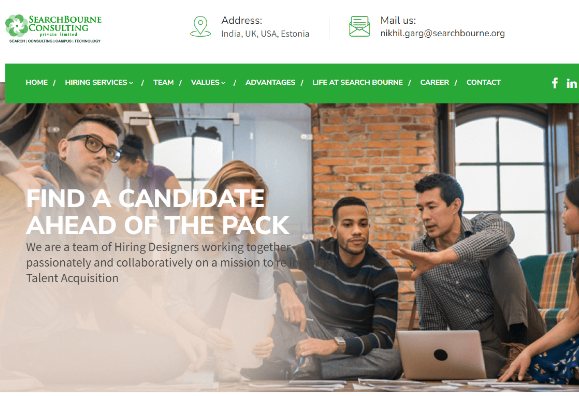Click the Find a Candidate headline
The height and width of the screenshot is (396, 579).
pyautogui.click(x=158, y=212)
